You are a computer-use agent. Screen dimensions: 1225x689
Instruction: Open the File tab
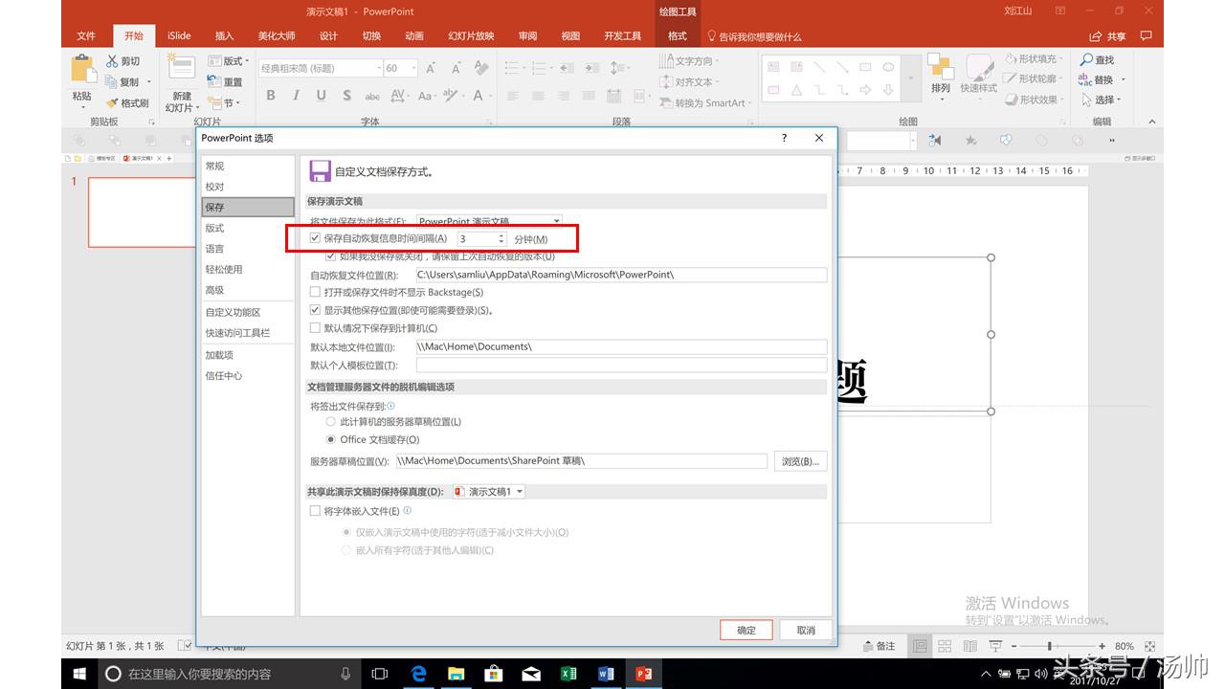[86, 36]
